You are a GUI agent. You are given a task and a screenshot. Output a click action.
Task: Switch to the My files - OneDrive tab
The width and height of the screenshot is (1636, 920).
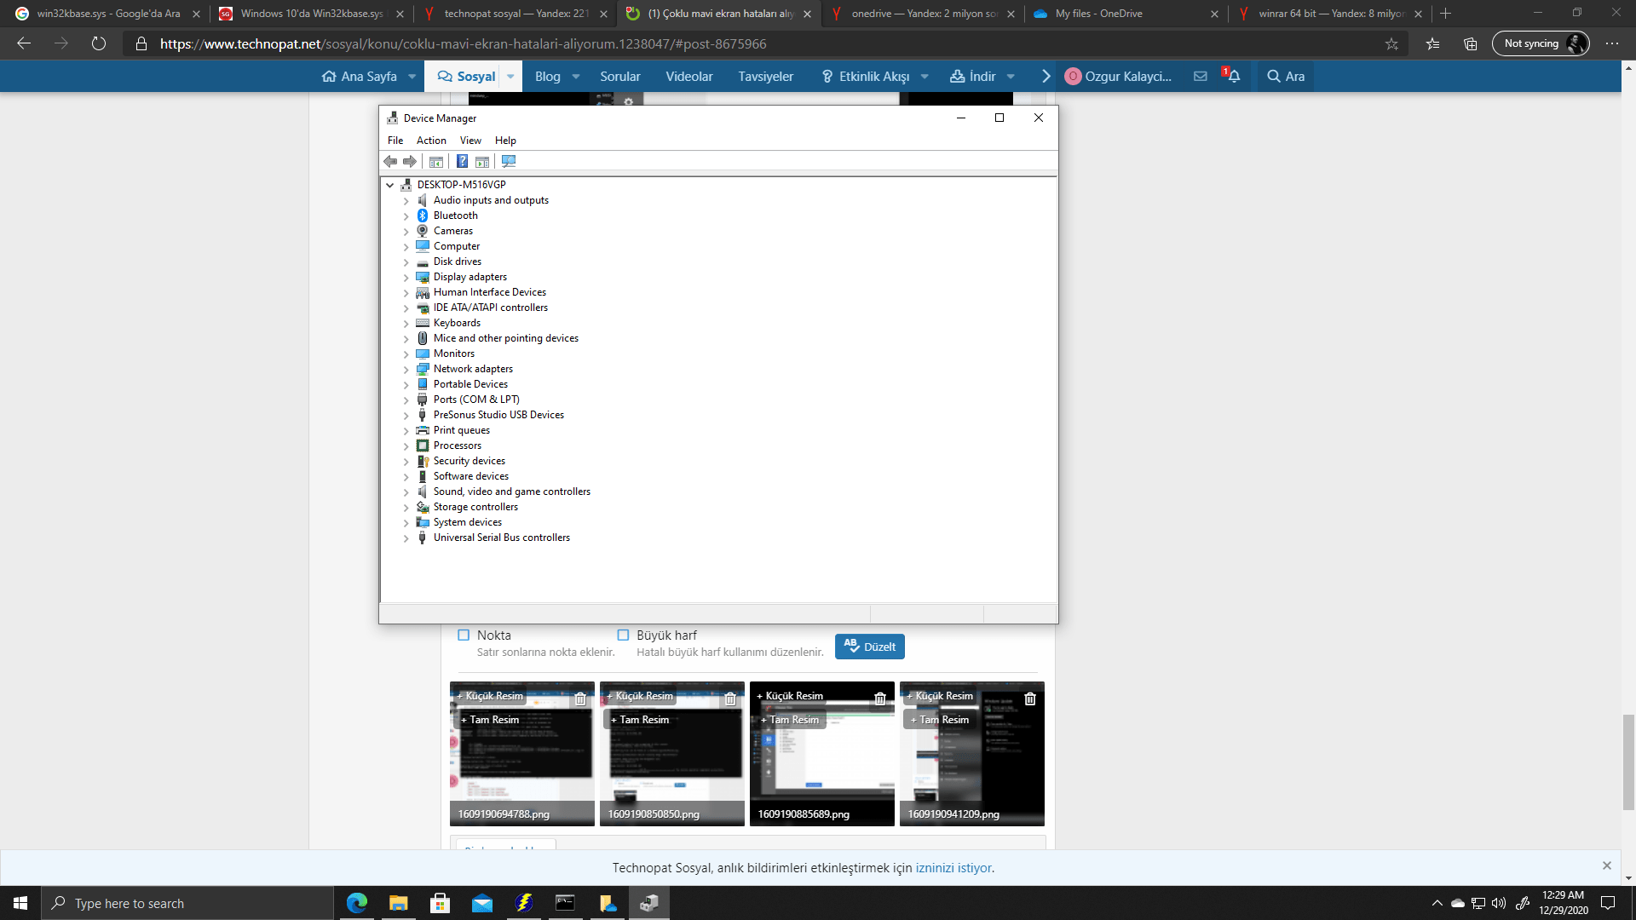tap(1099, 14)
